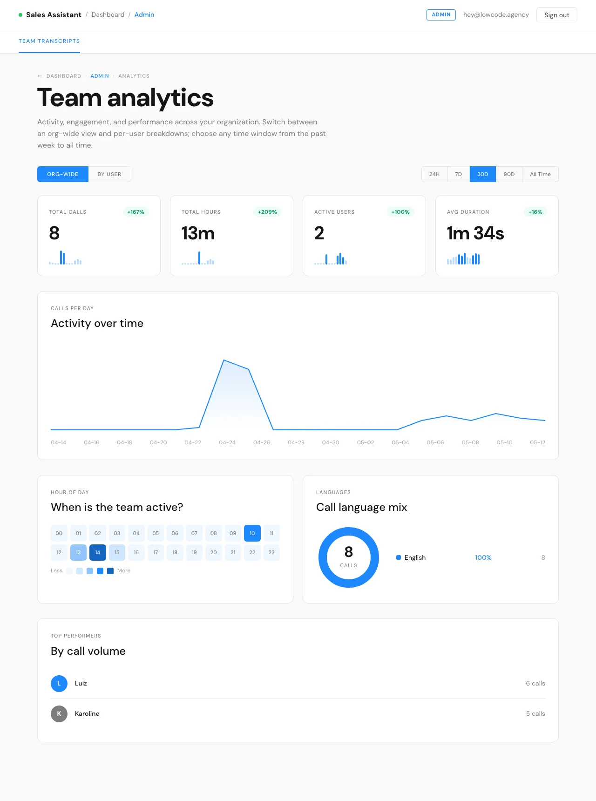The height and width of the screenshot is (801, 596).
Task: Click Luiz's blue L avatar
Action: point(59,683)
